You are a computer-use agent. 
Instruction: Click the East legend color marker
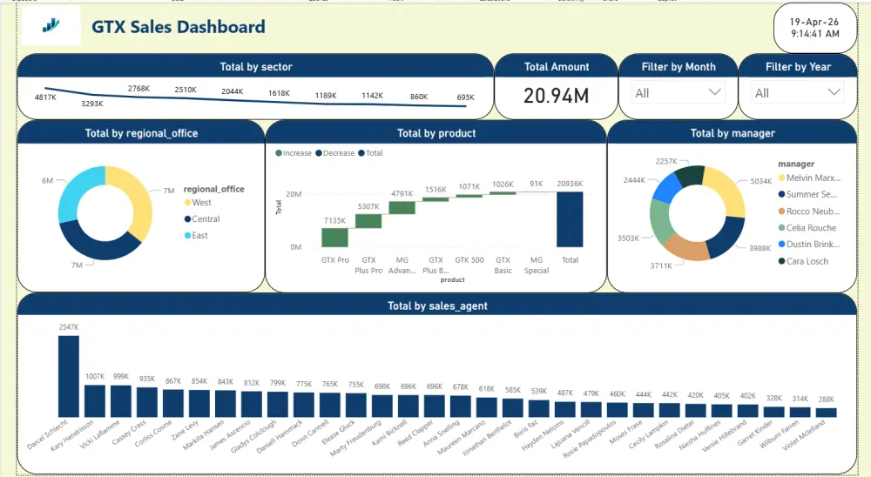click(188, 235)
